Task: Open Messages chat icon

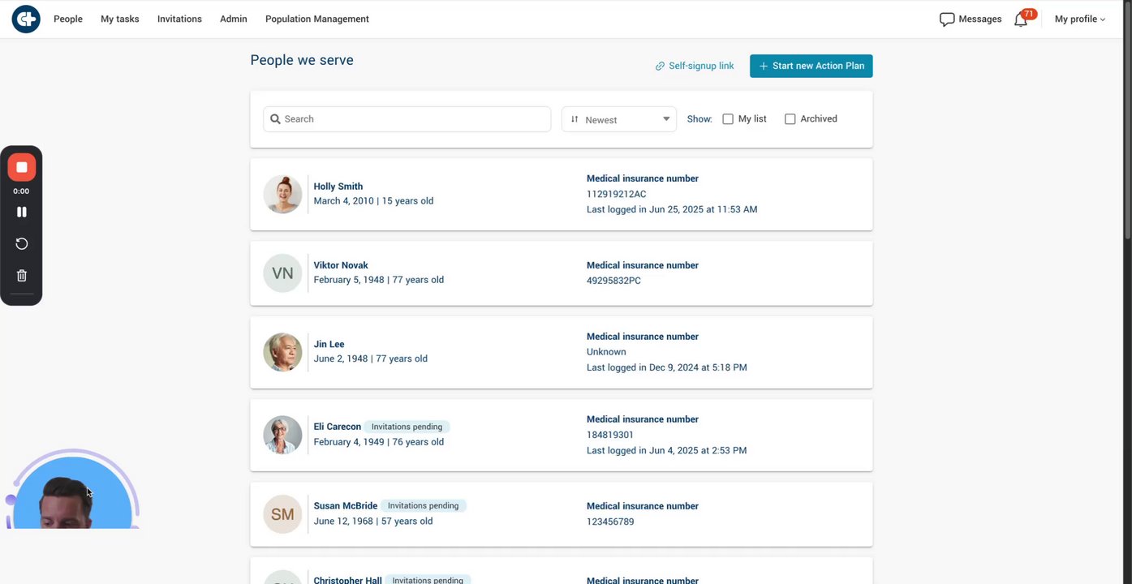Action: [947, 19]
